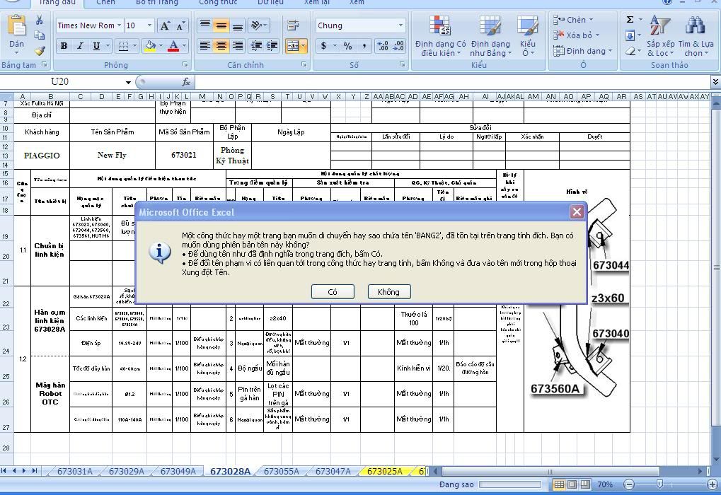Open Cell Styles (Kiểu Ô) gallery
This screenshot has width=721, height=495.
[527, 36]
